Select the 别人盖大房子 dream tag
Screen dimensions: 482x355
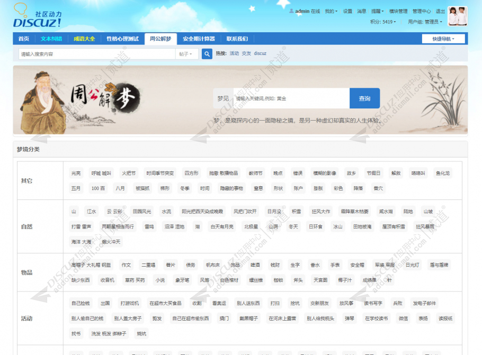pos(128,318)
